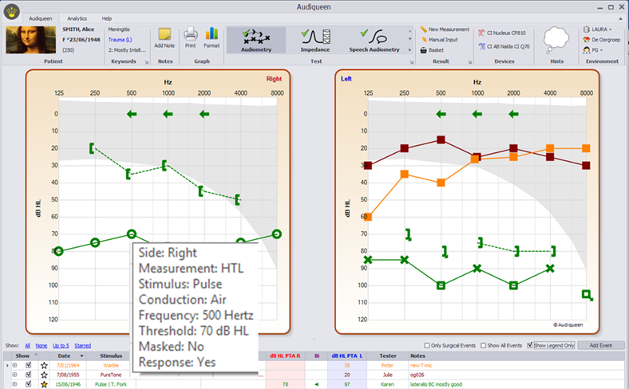
Task: Select the Speech Audiometry test
Action: point(374,41)
